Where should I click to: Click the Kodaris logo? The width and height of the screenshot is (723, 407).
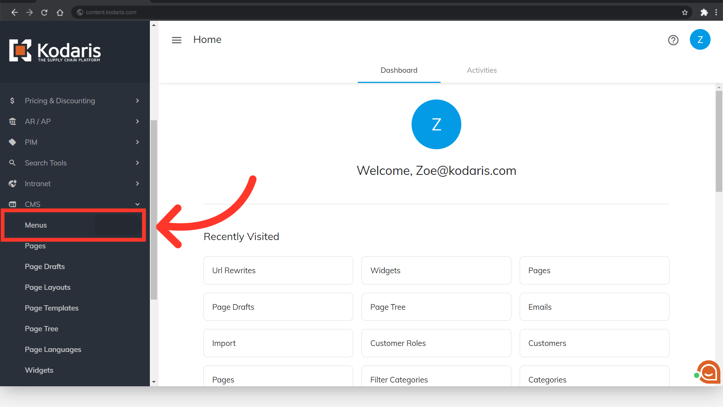pos(55,50)
